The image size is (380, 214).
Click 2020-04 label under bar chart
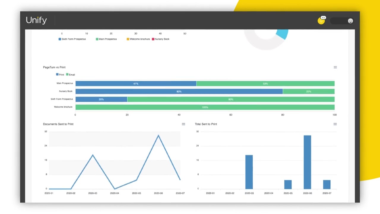point(268,193)
